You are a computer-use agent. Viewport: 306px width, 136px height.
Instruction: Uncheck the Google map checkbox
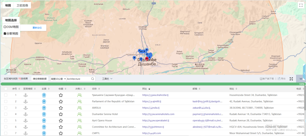coord(5,33)
